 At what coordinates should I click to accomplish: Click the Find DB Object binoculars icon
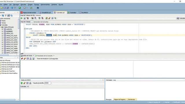[x=38, y=8]
